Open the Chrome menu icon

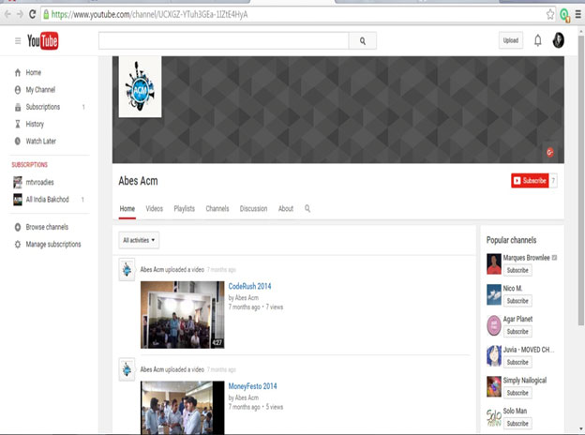point(577,15)
